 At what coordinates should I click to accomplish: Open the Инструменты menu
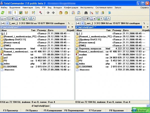[x=87, y=7]
